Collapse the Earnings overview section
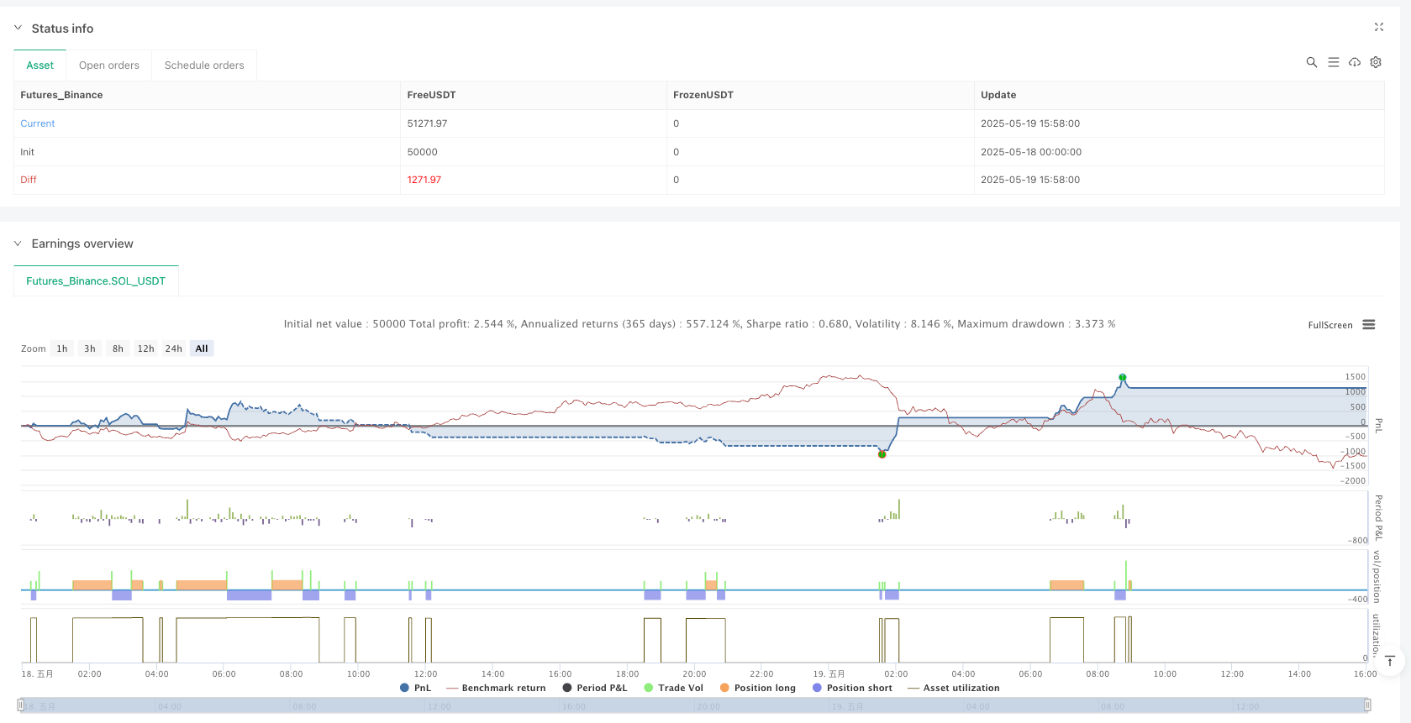Image resolution: width=1411 pixels, height=723 pixels. tap(18, 244)
